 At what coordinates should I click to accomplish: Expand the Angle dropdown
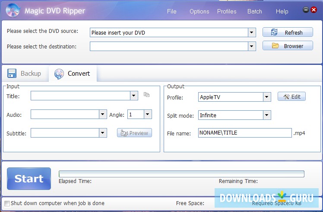148,114
